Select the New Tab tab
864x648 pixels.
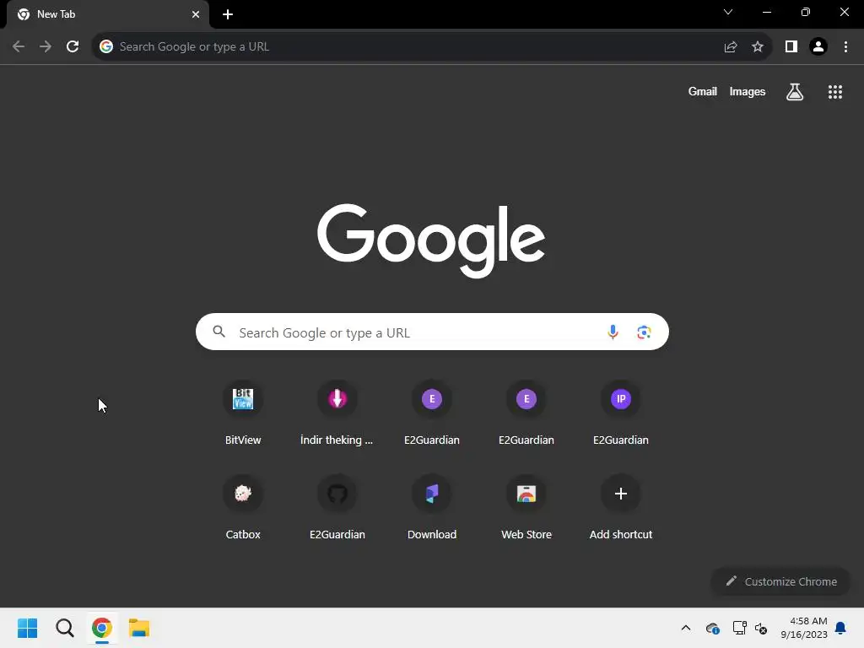pyautogui.click(x=108, y=15)
